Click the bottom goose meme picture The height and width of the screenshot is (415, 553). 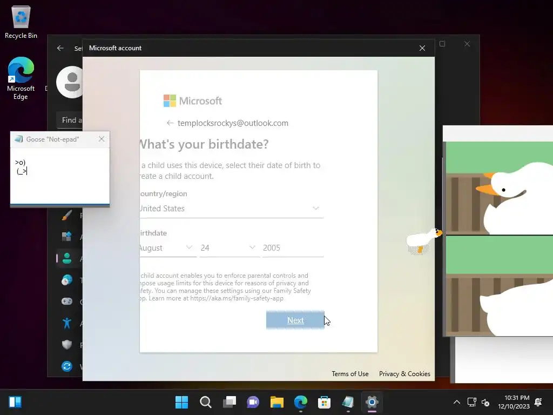tap(500, 286)
